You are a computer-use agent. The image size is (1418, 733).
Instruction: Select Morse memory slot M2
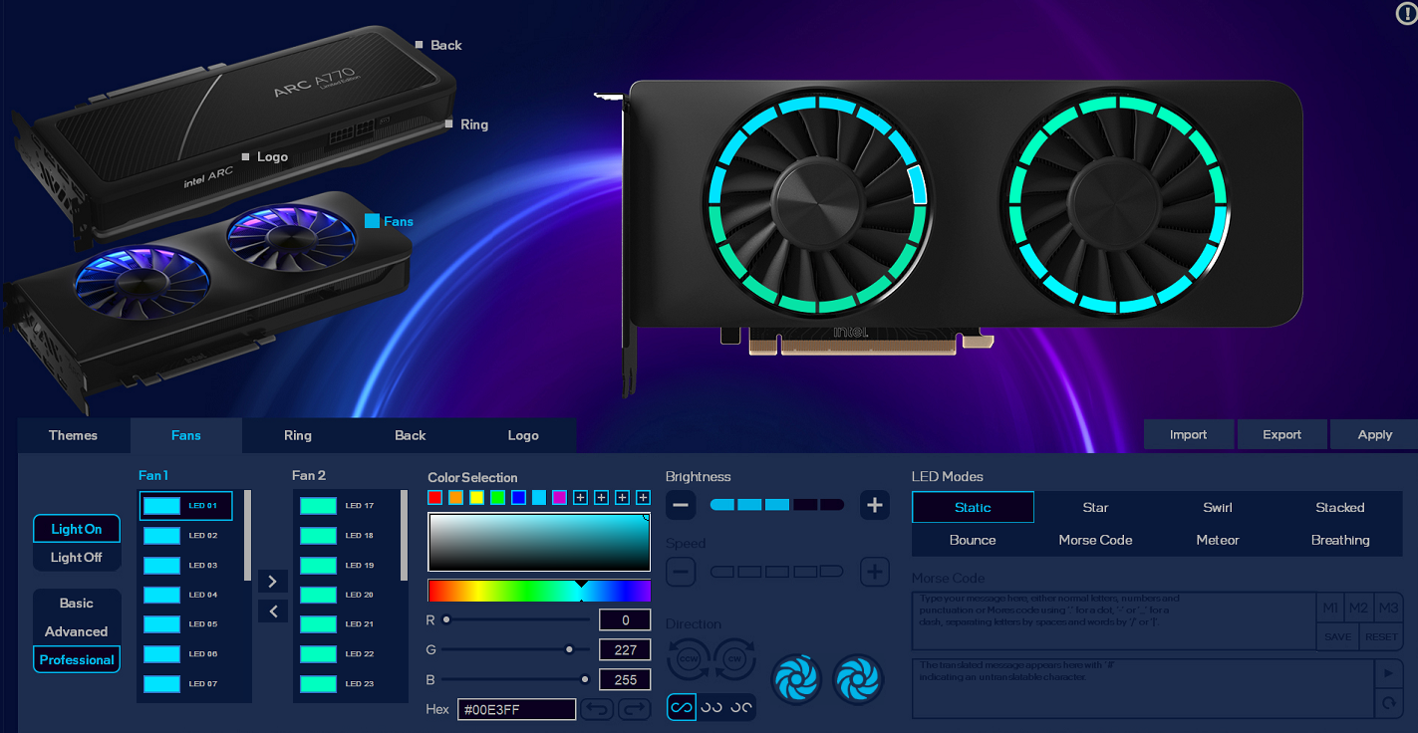click(x=1359, y=609)
